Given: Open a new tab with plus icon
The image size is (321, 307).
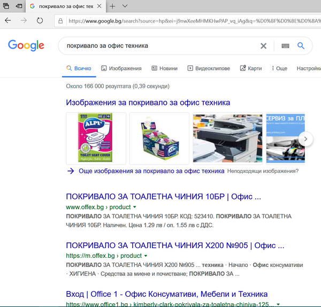Looking at the screenshot, I should pyautogui.click(x=112, y=6).
